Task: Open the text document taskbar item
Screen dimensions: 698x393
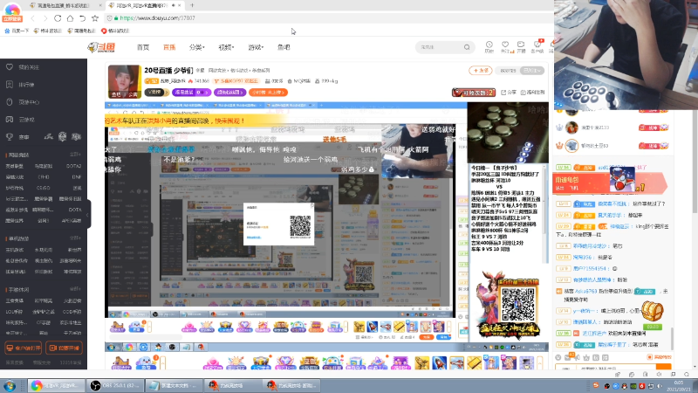Action: pyautogui.click(x=174, y=385)
